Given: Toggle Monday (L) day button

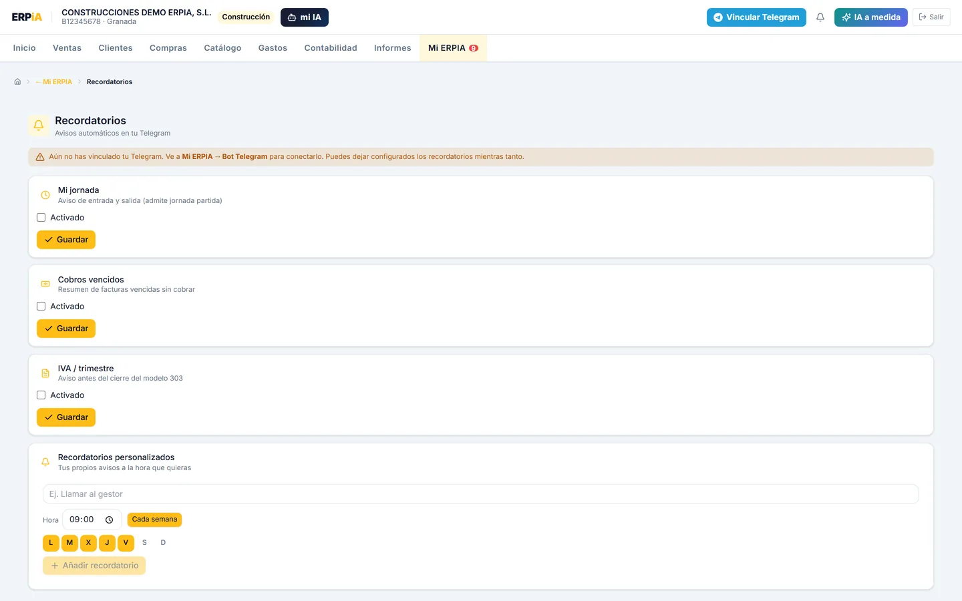Looking at the screenshot, I should click(51, 543).
